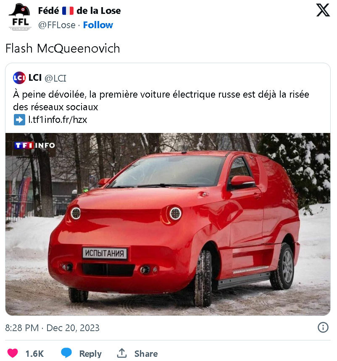Click the LCI round logo avatar
The height and width of the screenshot is (361, 337).
click(x=19, y=78)
